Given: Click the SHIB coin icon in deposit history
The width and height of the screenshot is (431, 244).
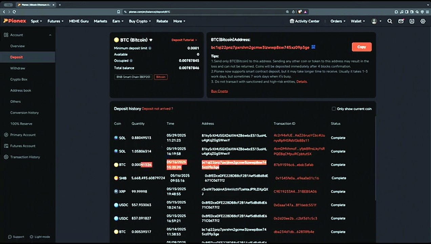Looking at the screenshot, I should 116,178.
